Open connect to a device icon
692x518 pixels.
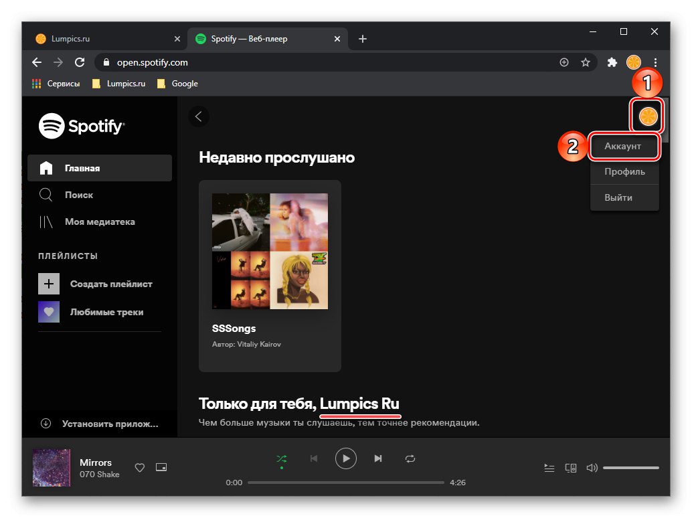point(571,468)
